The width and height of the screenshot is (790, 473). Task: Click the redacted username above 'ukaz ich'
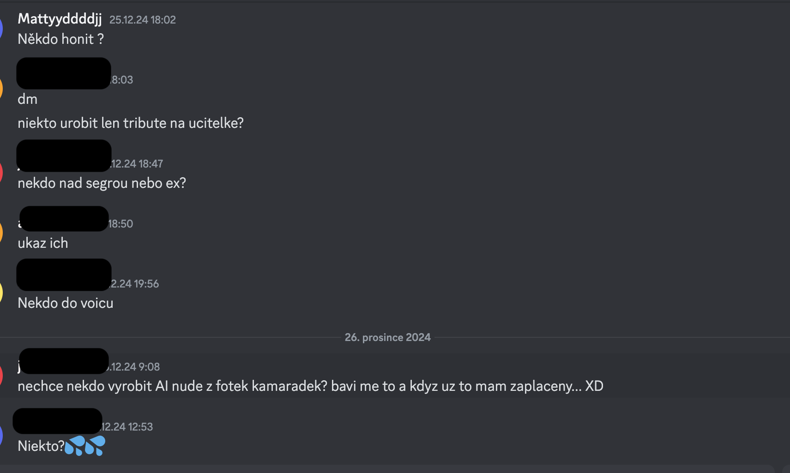pyautogui.click(x=64, y=219)
